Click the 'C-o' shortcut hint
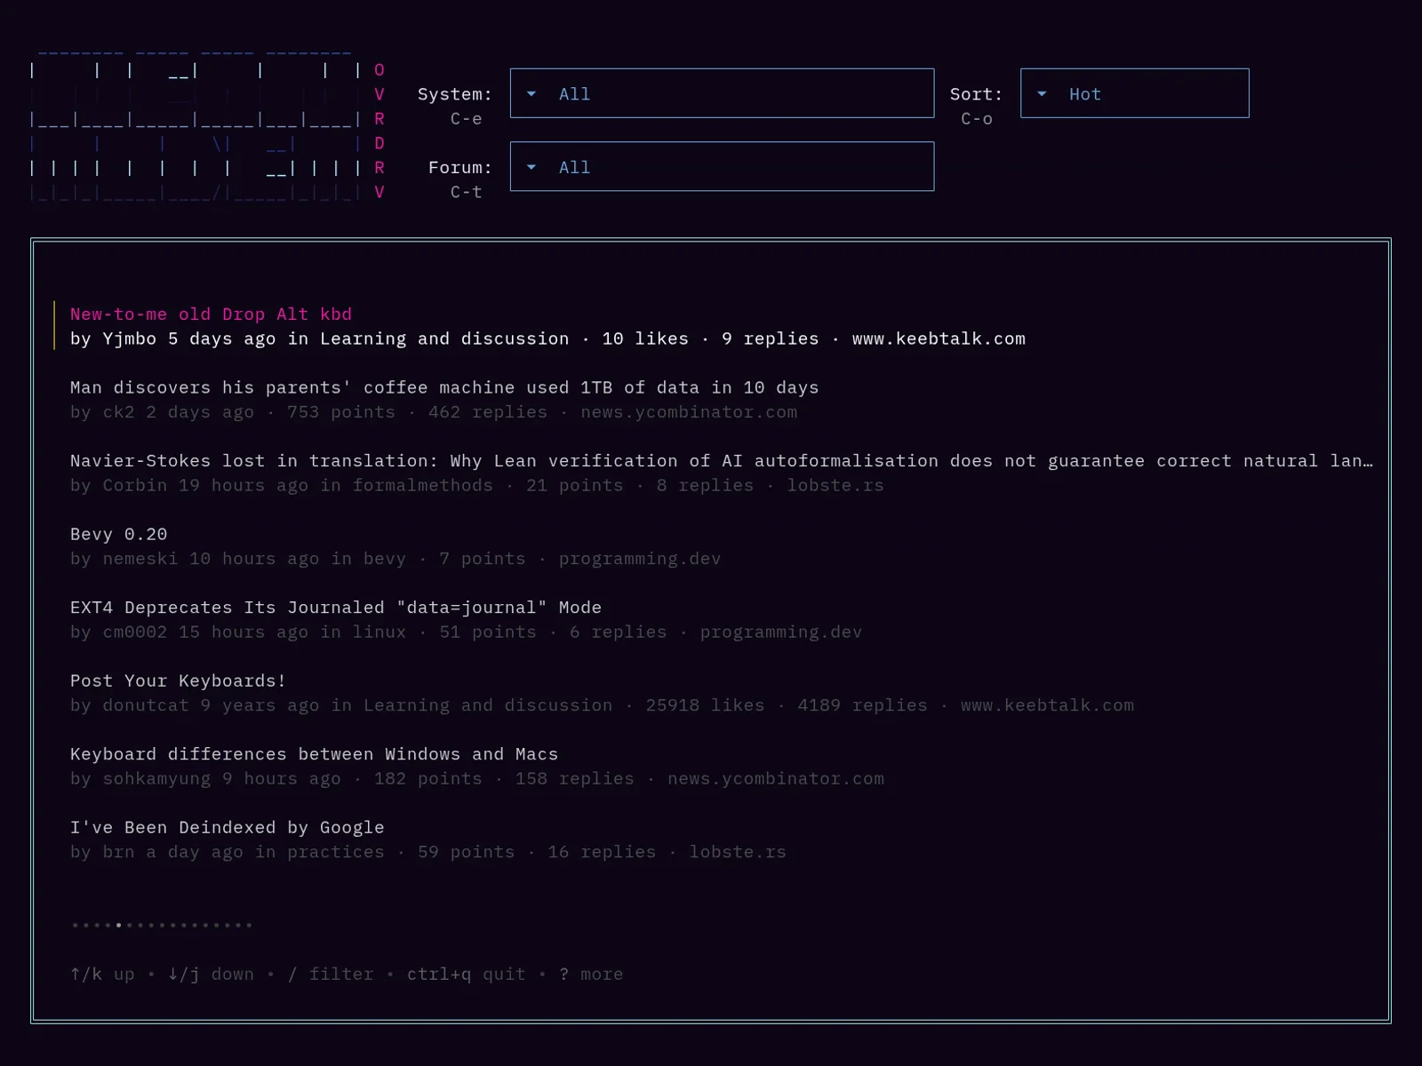This screenshot has width=1422, height=1066. coord(977,118)
